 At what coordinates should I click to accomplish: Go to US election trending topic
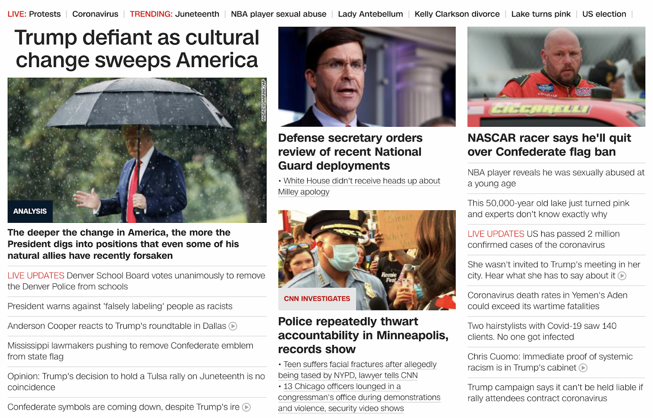pyautogui.click(x=604, y=14)
